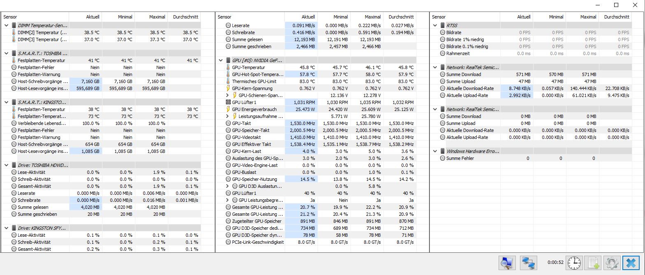Select the GPU-Video-Engine-Last row
Image resolution: width=645 pixels, height=275 pixels.
316,165
